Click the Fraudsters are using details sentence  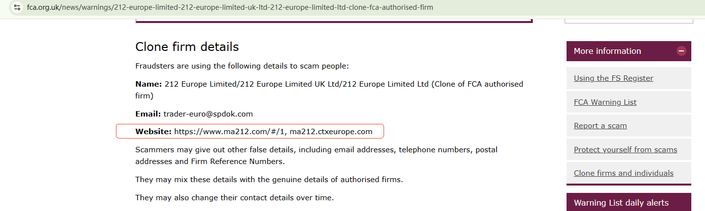(x=242, y=66)
